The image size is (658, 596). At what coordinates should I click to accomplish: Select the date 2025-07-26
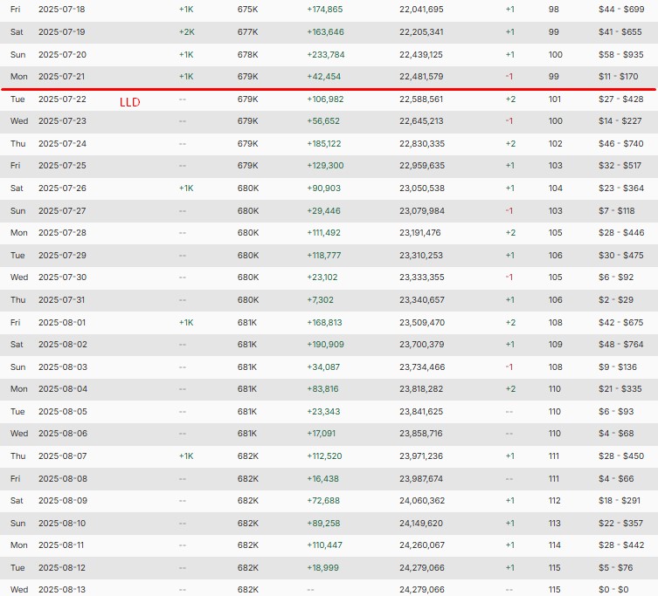click(62, 188)
